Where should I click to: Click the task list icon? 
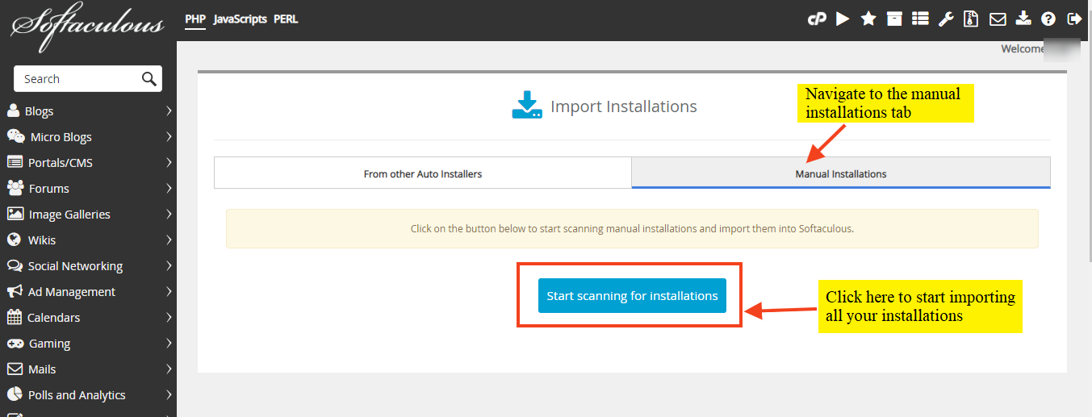[920, 19]
